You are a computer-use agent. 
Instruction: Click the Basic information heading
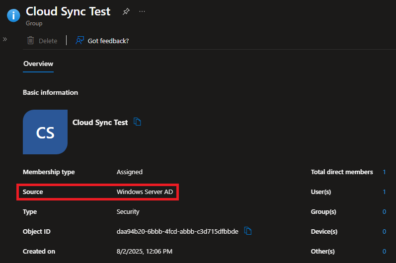50,92
